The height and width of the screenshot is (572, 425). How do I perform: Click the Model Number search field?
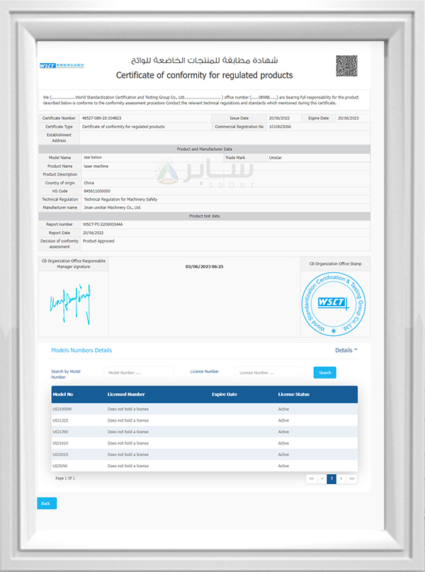coord(138,373)
